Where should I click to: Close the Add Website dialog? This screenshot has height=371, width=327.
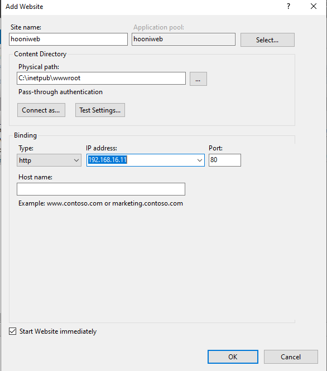314,6
